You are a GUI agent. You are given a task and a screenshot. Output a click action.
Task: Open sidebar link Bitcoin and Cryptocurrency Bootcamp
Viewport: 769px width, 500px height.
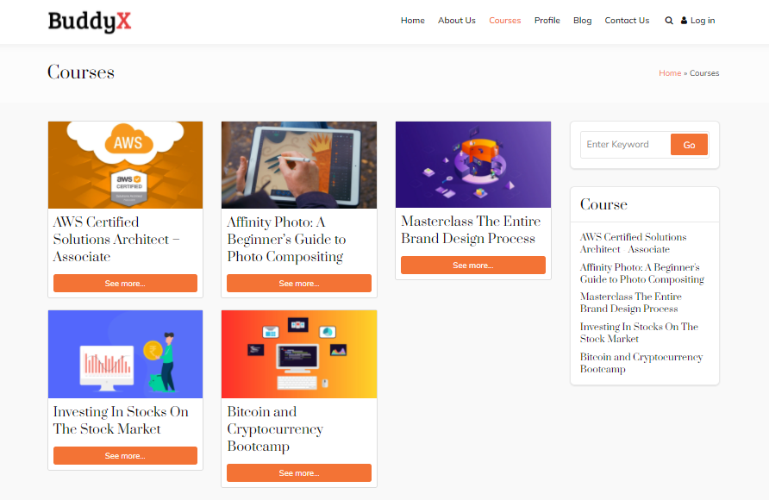[x=641, y=363]
